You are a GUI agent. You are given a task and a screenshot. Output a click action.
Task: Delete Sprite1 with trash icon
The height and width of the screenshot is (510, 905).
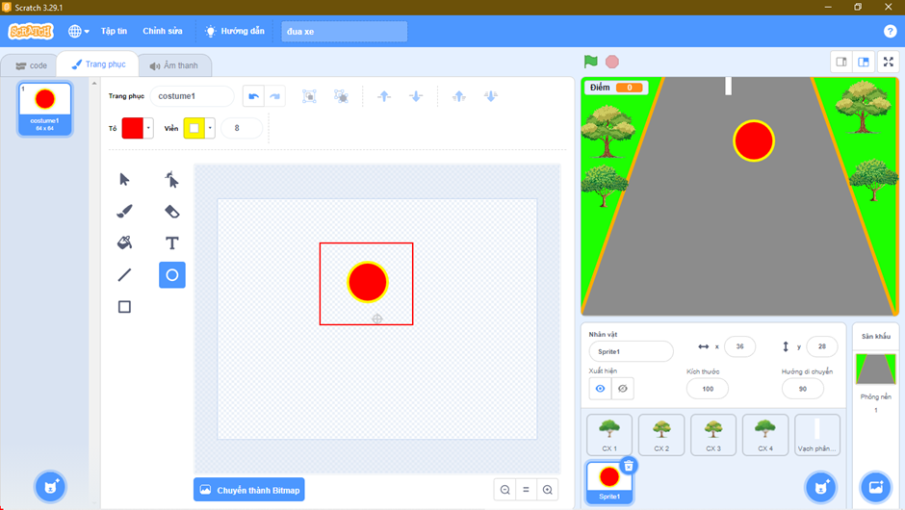(629, 466)
